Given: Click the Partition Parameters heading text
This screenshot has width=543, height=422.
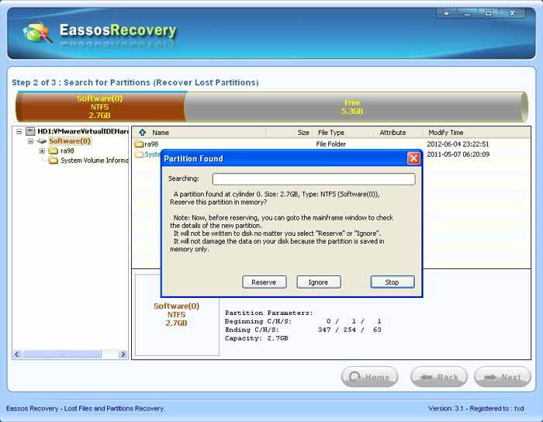Looking at the screenshot, I should click(x=268, y=313).
